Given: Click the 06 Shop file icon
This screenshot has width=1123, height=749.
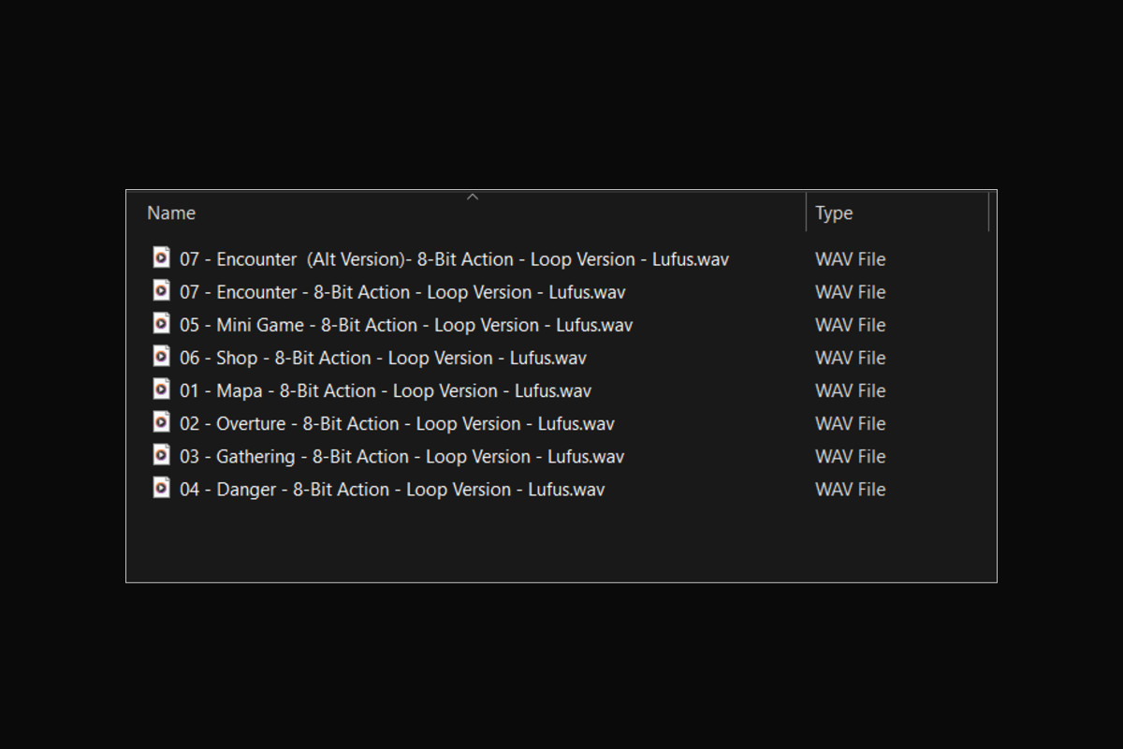Looking at the screenshot, I should (x=162, y=357).
